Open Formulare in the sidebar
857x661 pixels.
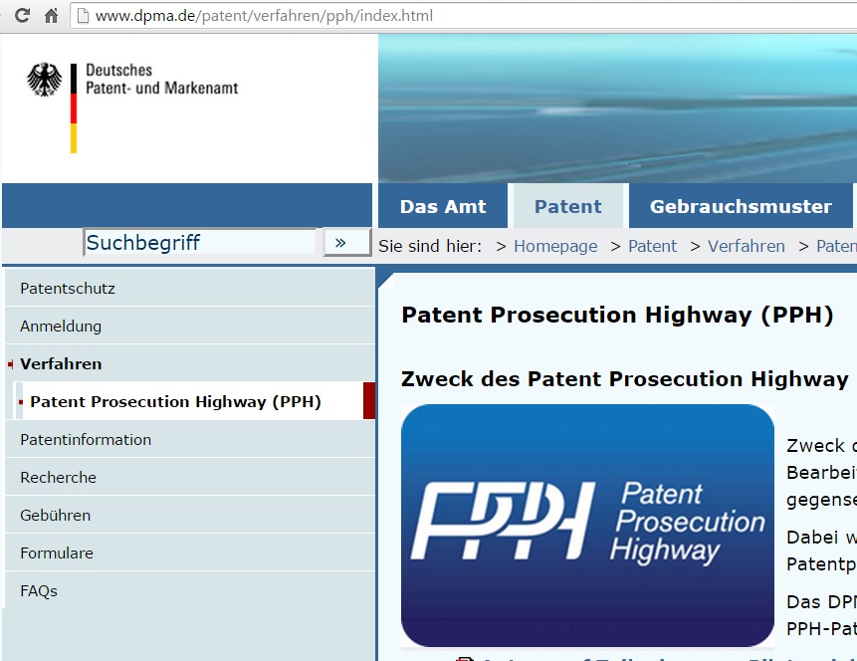tap(190, 552)
